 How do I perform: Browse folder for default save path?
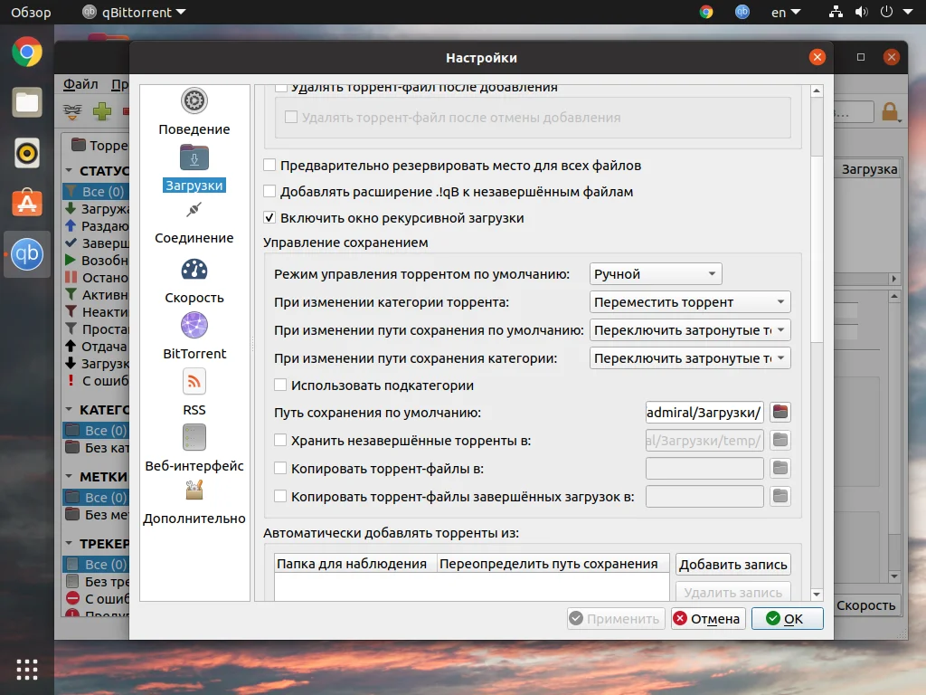[780, 413]
